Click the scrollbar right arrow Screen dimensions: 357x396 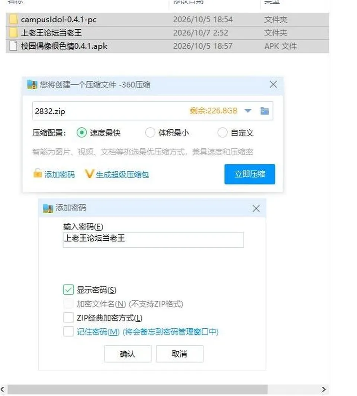(324, 389)
